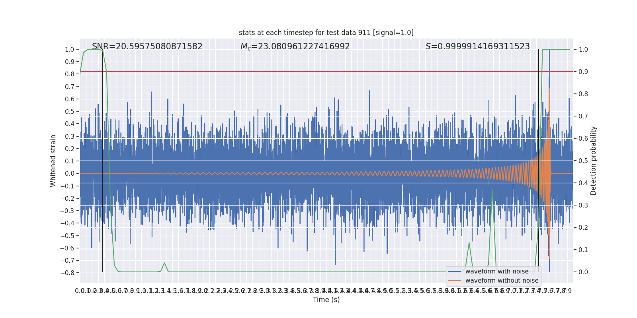This screenshot has height=318, width=637.
Task: Click the right axis tick label 0.9
Action: [x=583, y=72]
